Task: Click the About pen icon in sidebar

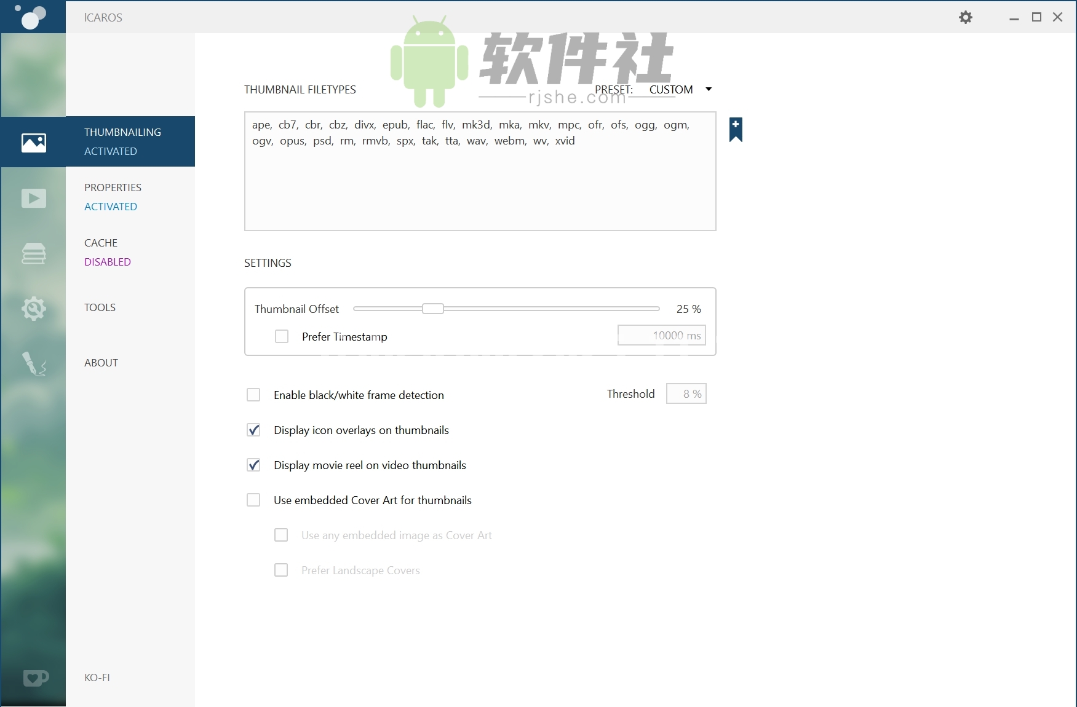Action: coord(33,364)
